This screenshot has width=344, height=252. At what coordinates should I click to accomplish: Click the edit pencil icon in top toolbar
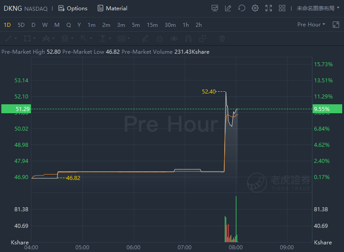(228, 9)
